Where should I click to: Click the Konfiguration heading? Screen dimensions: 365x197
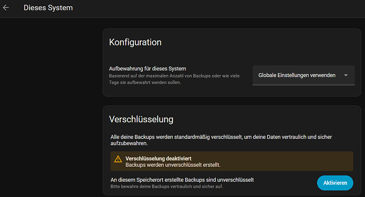click(x=135, y=42)
